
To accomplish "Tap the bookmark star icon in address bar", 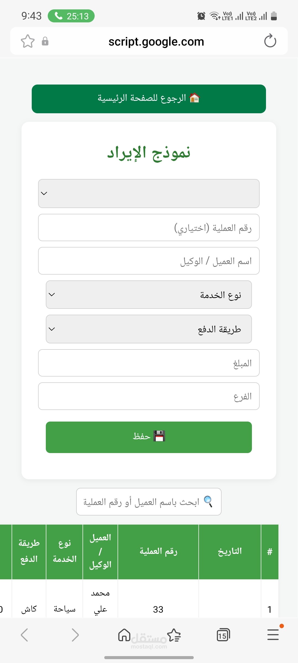I will 28,41.
